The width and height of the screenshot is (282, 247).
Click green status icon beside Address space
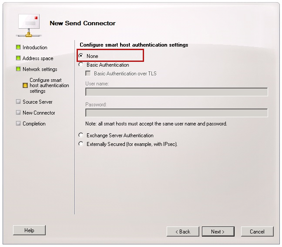18,58
